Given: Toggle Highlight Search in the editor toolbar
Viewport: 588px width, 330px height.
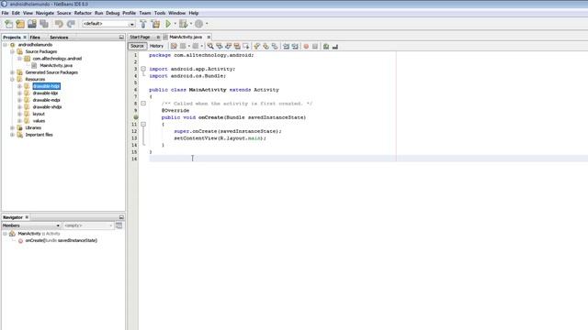Looking at the screenshot, I should click(x=237, y=46).
